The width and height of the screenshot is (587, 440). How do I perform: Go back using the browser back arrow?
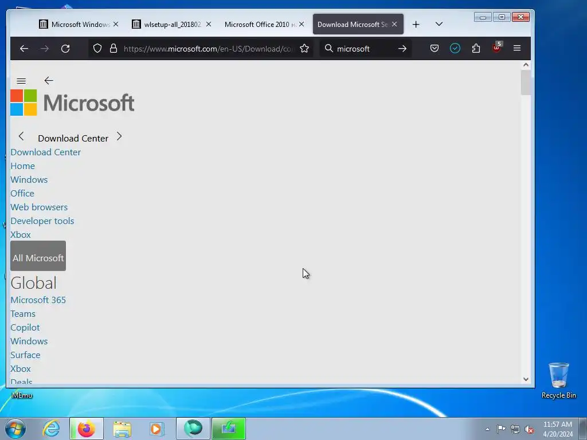tap(24, 49)
